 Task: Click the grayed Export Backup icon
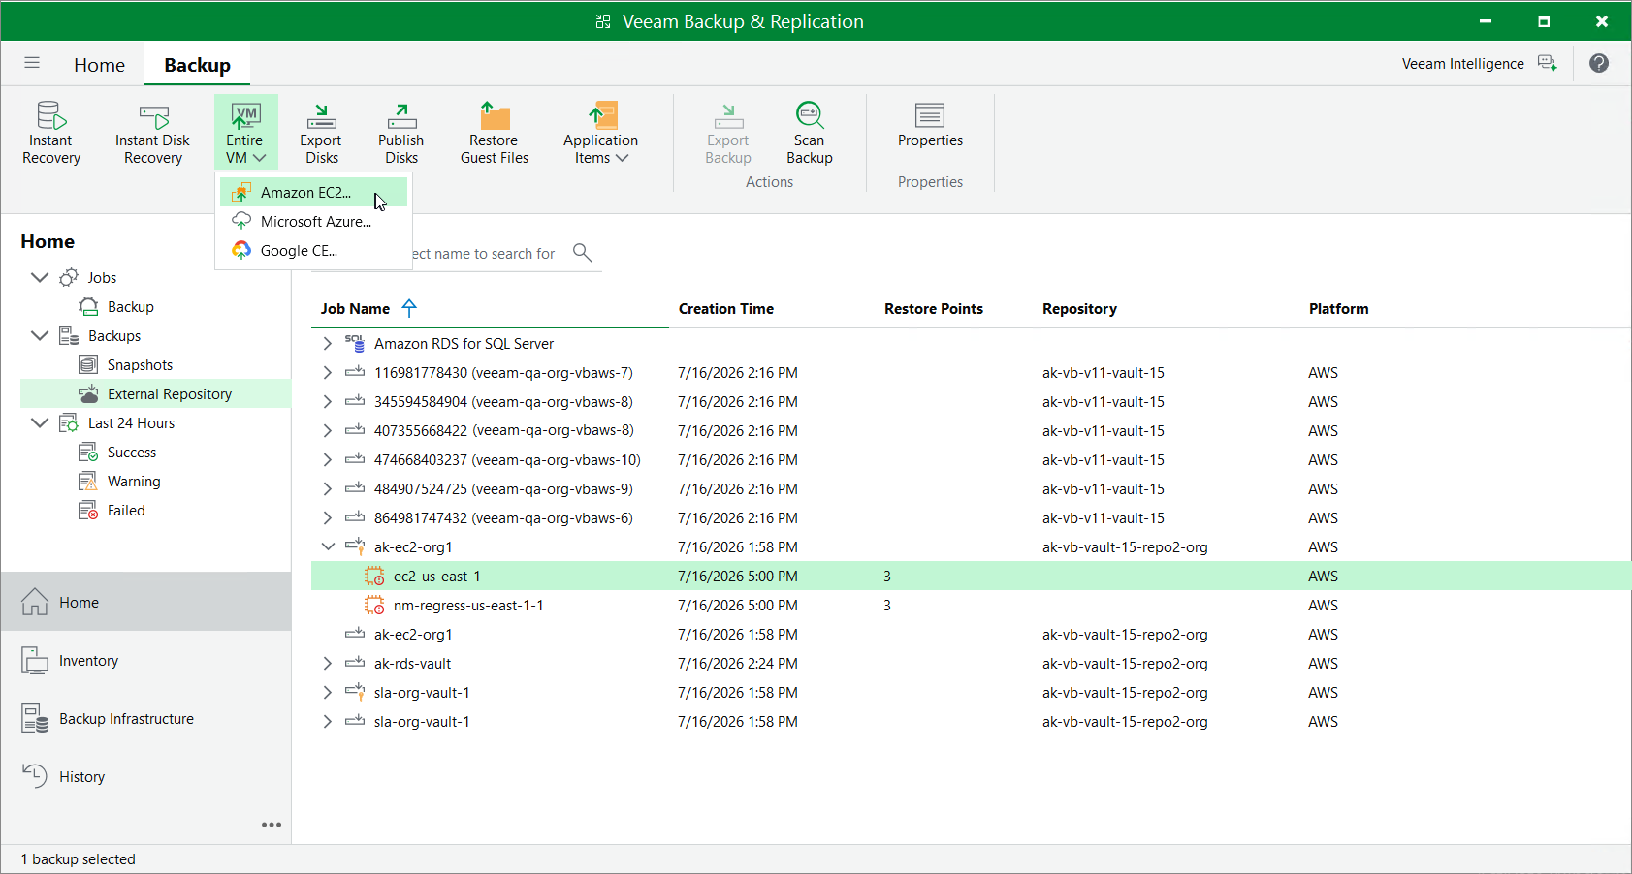(728, 116)
